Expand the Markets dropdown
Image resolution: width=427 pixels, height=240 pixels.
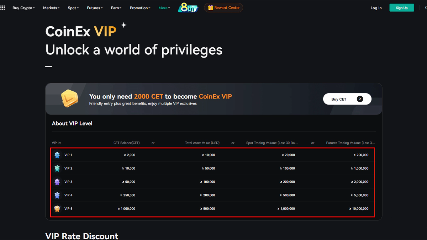click(x=51, y=7)
